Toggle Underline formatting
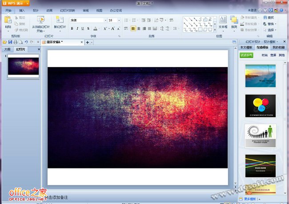The image size is (289, 204). (83, 28)
